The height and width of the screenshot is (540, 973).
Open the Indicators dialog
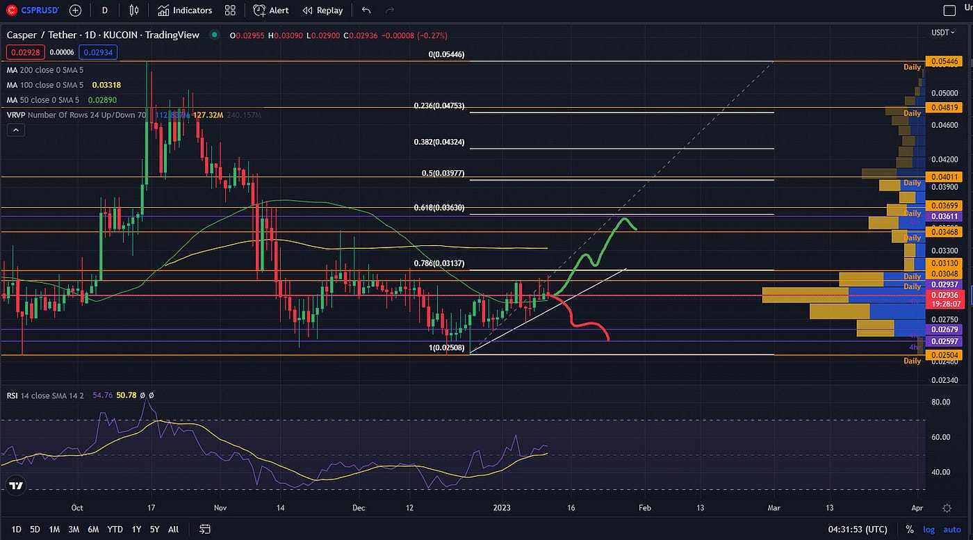click(185, 10)
